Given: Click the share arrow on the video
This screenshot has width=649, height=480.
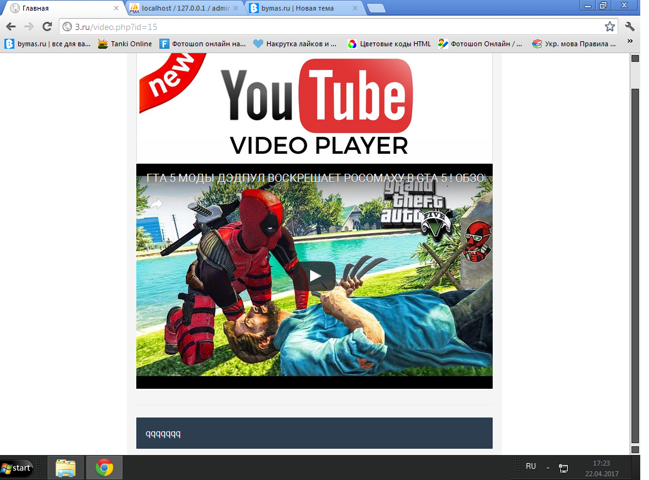Looking at the screenshot, I should coord(155,203).
